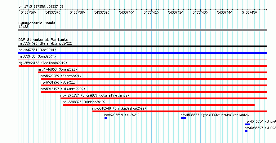Open nsv5518948 (ByrskaBishop2022) variant label
This screenshot has width=276, height=143.
tap(119, 108)
